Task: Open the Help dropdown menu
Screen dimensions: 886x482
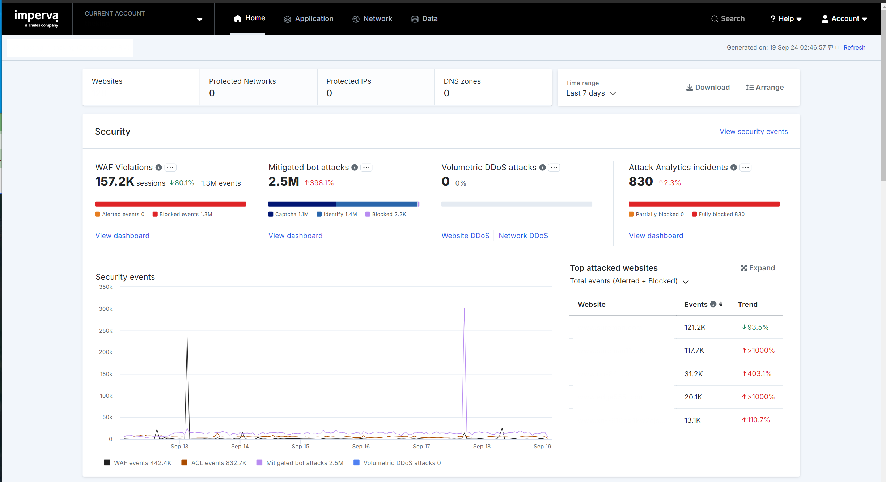Action: [x=786, y=19]
